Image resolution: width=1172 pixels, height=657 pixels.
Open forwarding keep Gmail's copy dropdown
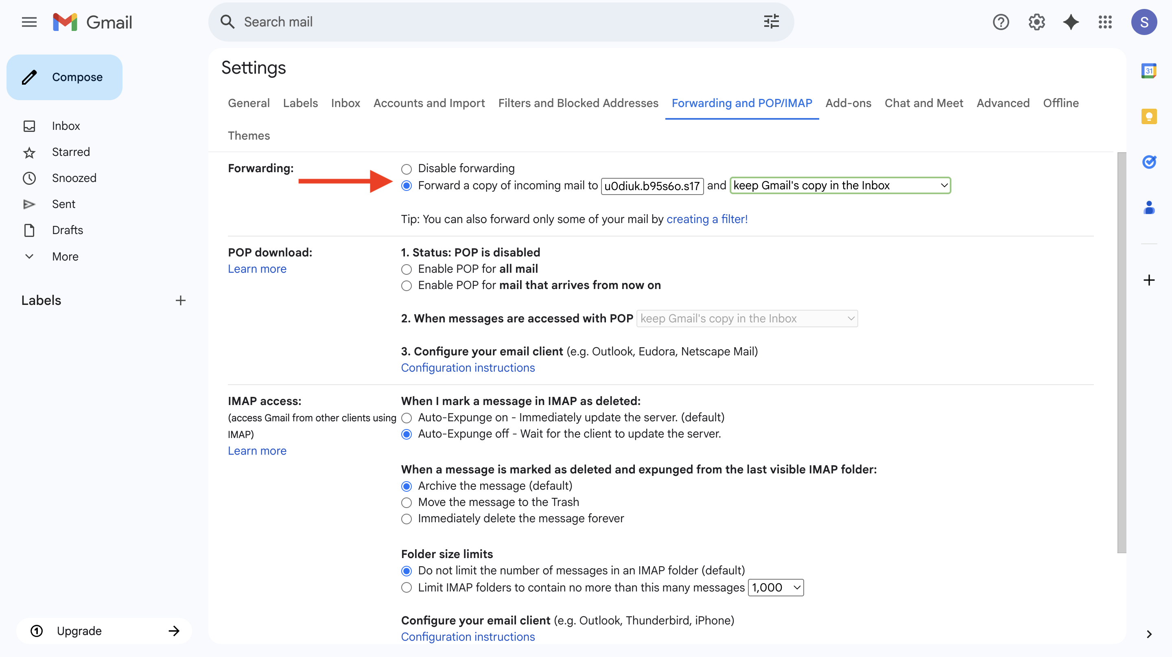click(840, 186)
